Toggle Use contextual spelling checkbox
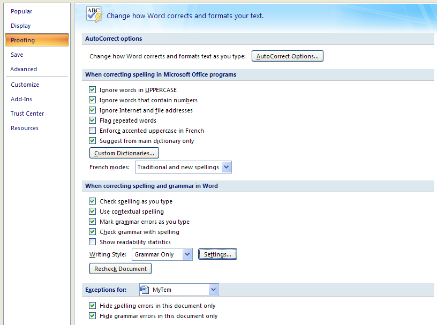 [92, 211]
